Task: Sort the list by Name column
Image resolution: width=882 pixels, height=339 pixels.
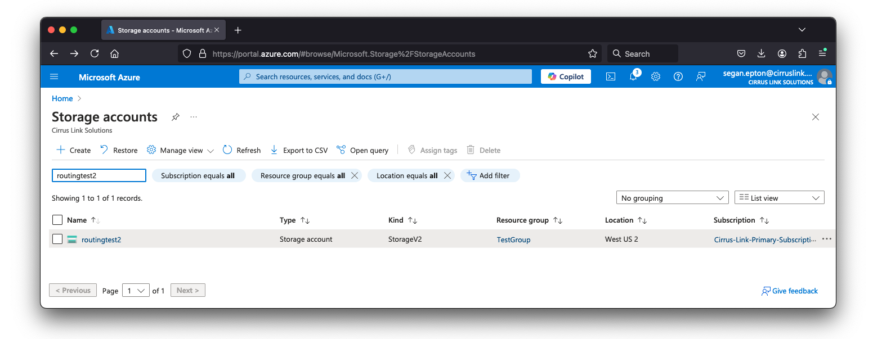Action: pyautogui.click(x=77, y=220)
